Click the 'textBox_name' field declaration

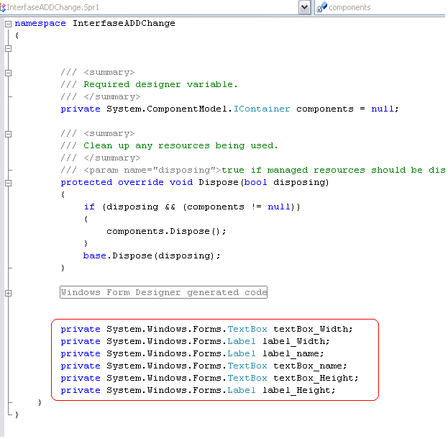[204, 366]
